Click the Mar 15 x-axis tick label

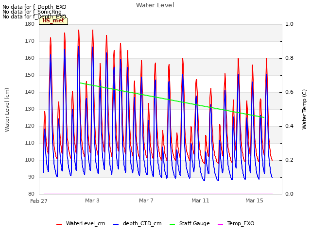pos(254,200)
